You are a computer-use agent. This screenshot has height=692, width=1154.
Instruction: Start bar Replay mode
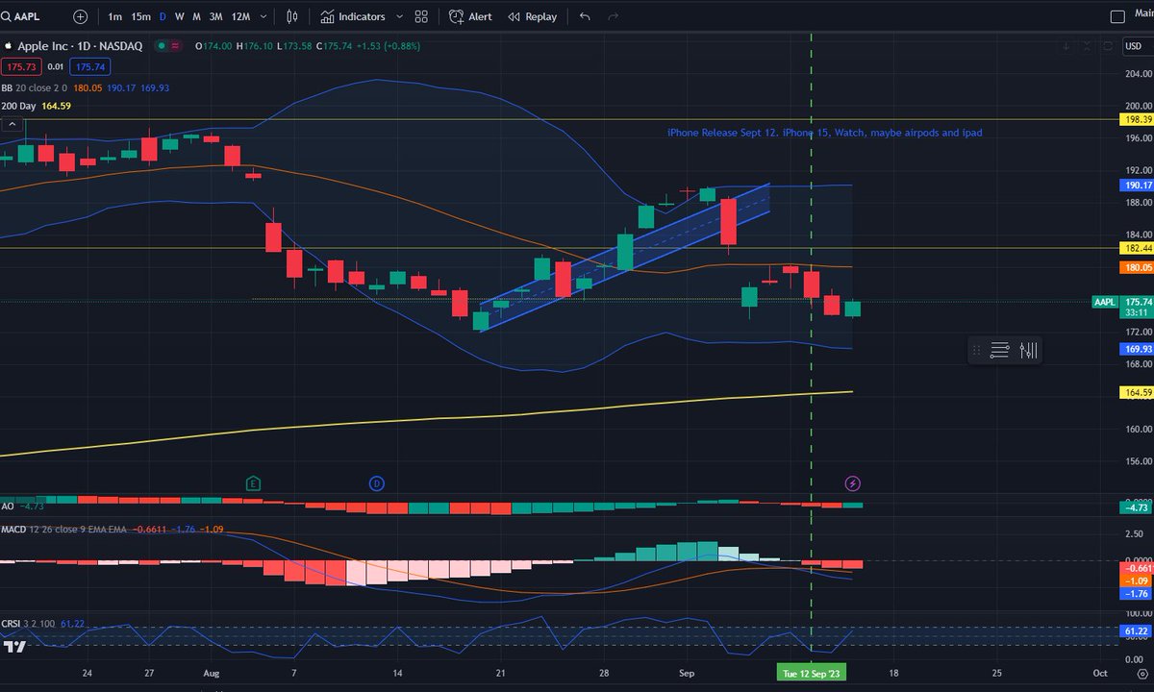[532, 16]
